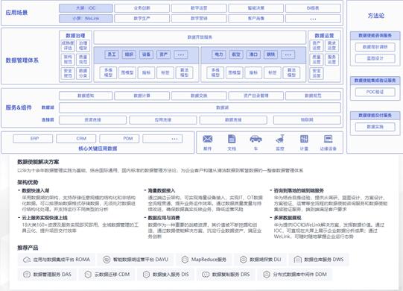Image resolution: width=403 pixels, height=291 pixels.
Task: Click the POC验证 box
Action: [375, 92]
